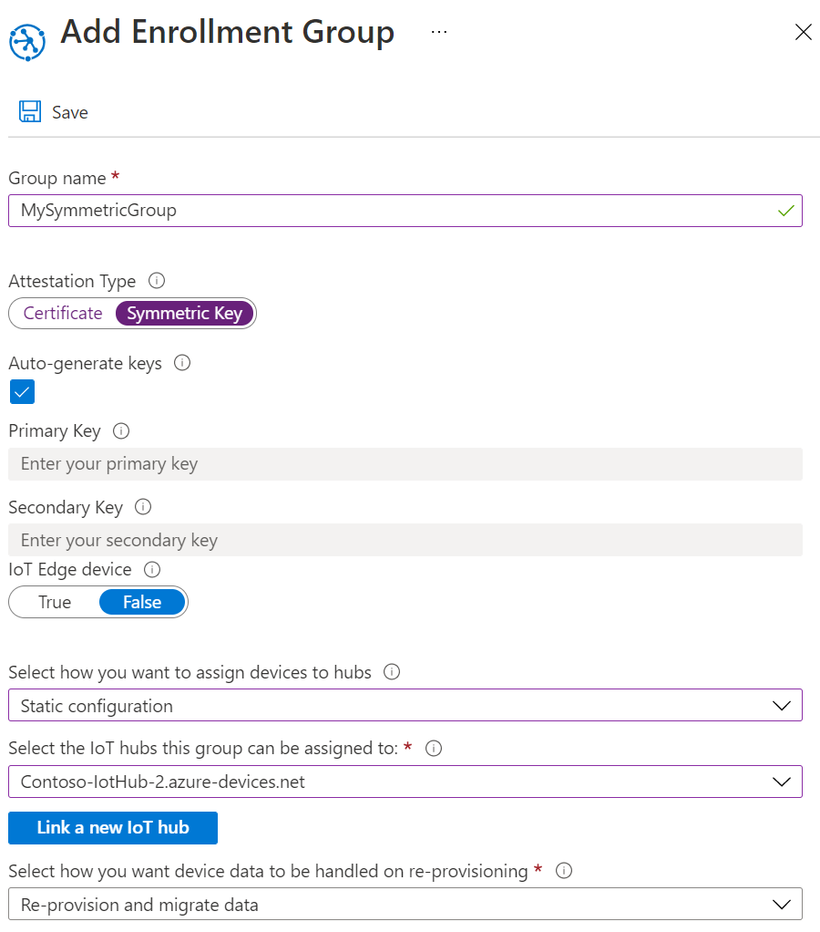Uncheck the Auto-generate keys checkbox
The height and width of the screenshot is (932, 820).
22,392
